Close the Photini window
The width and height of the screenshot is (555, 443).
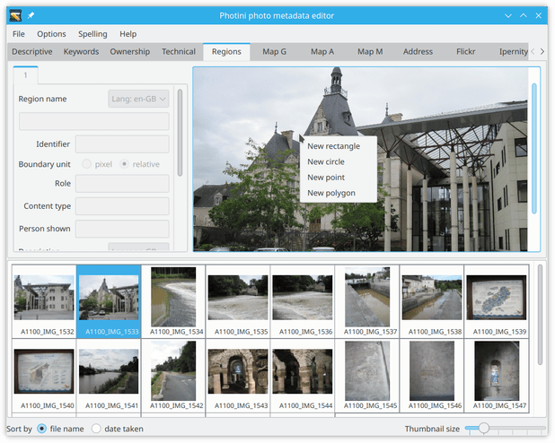(x=538, y=15)
